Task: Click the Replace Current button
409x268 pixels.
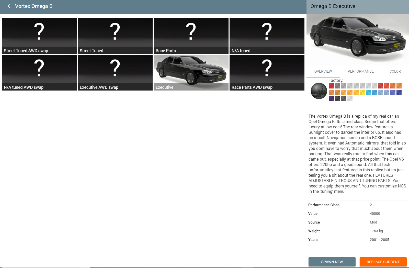Action: (x=383, y=262)
